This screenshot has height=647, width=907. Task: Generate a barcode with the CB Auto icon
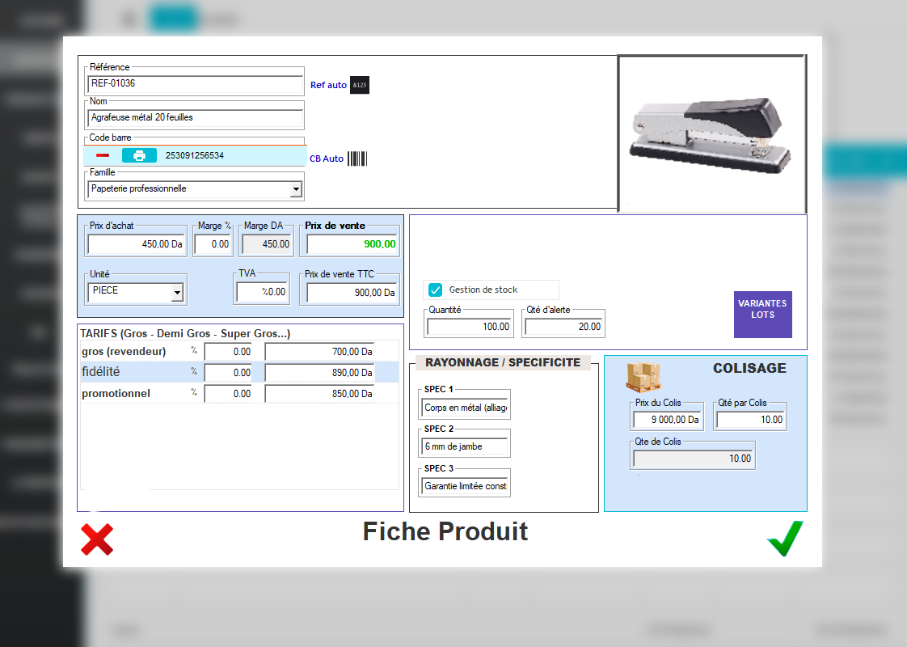tap(359, 159)
